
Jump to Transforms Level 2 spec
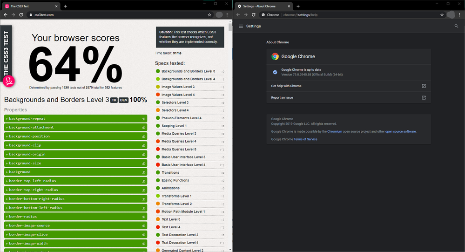(x=176, y=204)
